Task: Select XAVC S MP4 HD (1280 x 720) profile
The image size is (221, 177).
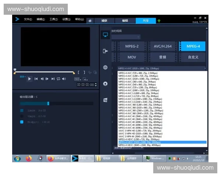Action: tap(162, 131)
